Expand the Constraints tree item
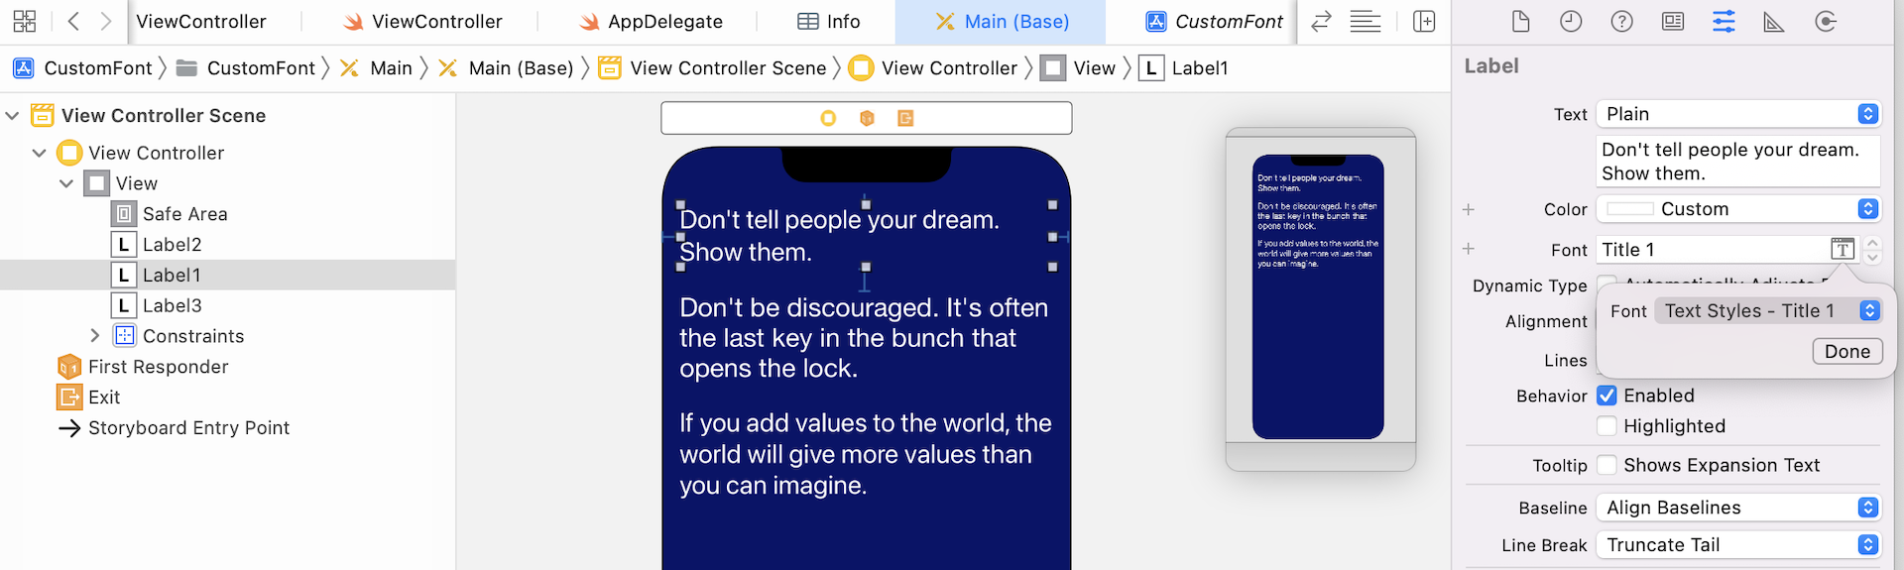Viewport: 1904px width, 570px height. [95, 336]
